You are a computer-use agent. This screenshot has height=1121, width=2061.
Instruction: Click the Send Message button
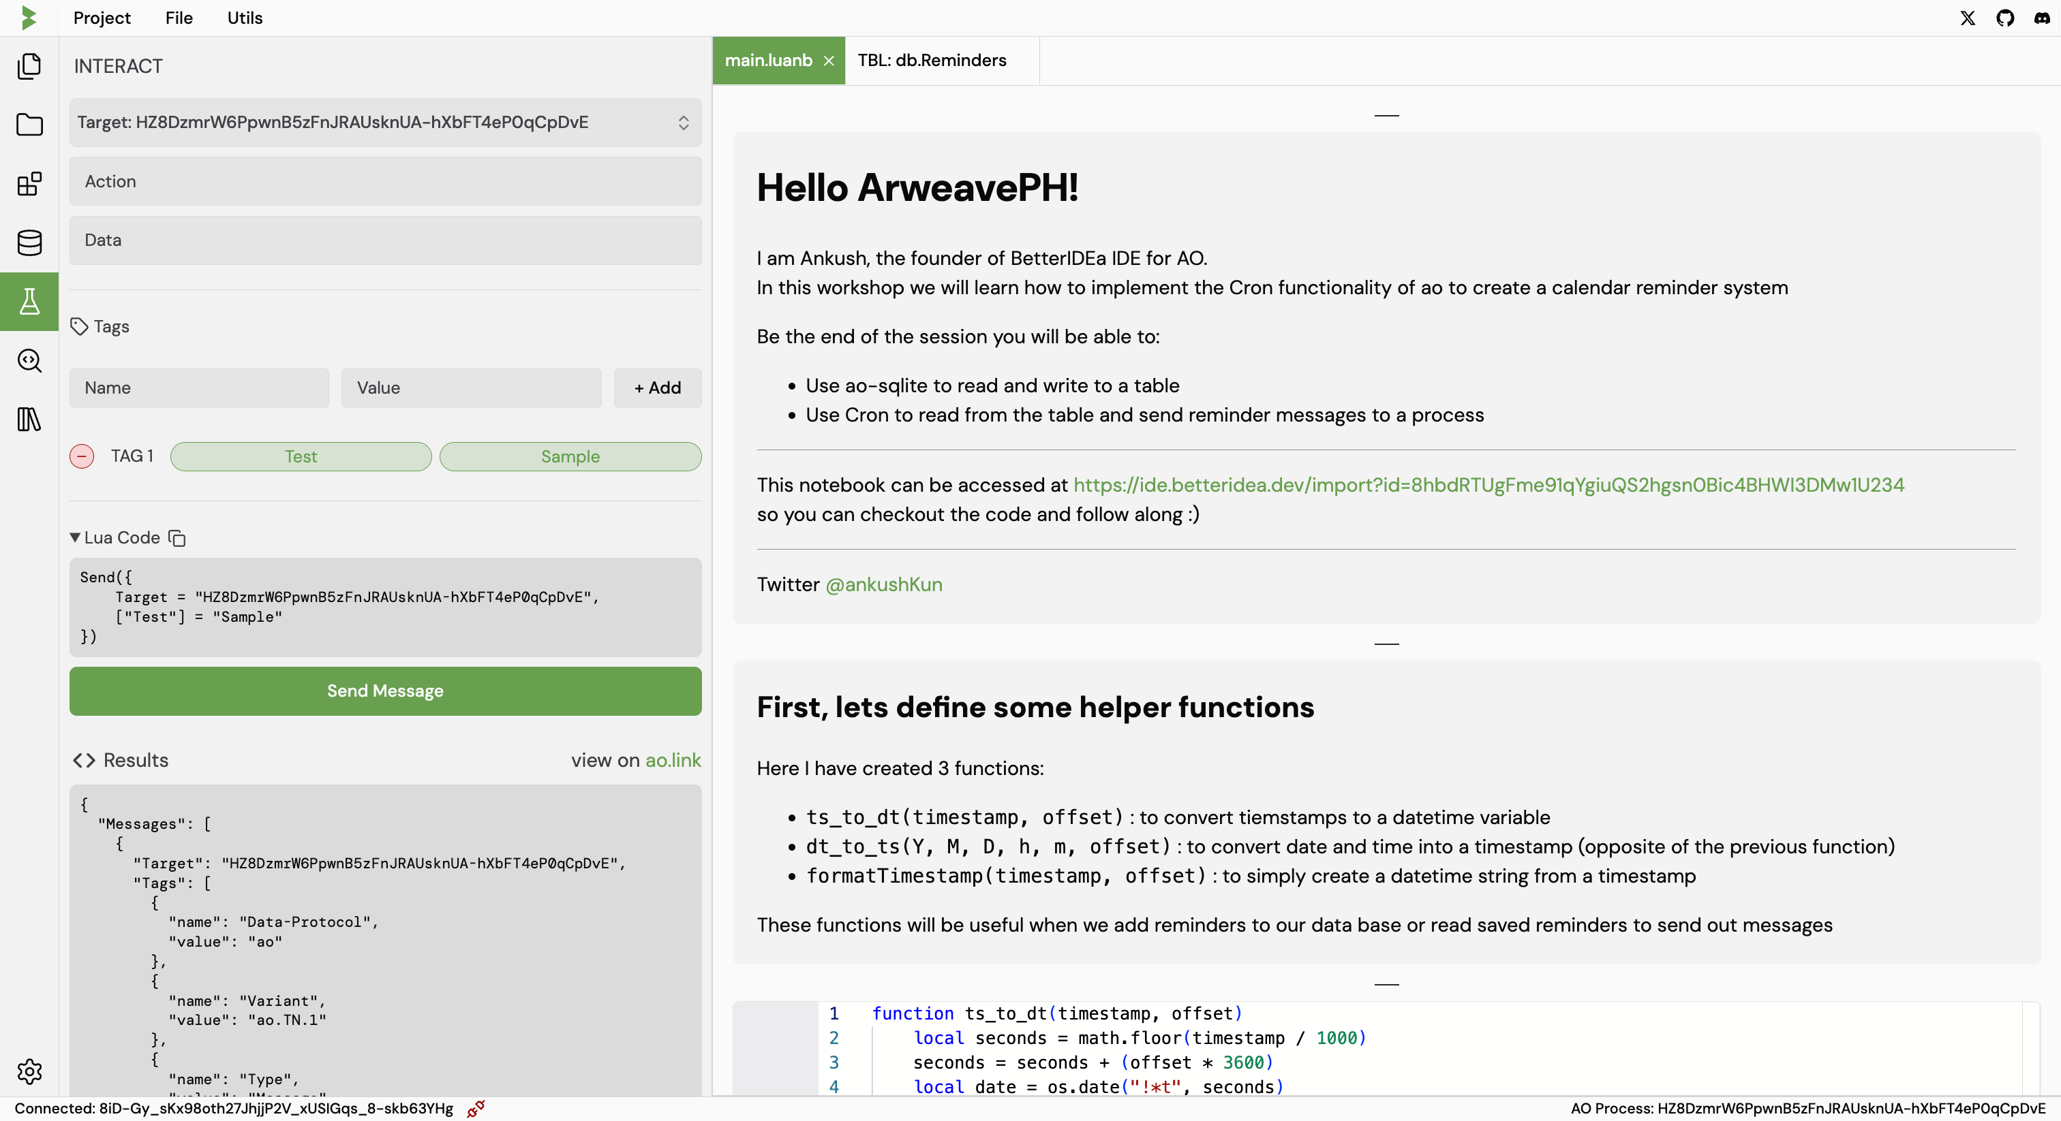385,692
